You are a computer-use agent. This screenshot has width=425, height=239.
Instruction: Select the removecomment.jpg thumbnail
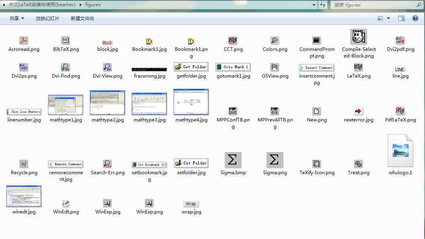click(x=65, y=164)
